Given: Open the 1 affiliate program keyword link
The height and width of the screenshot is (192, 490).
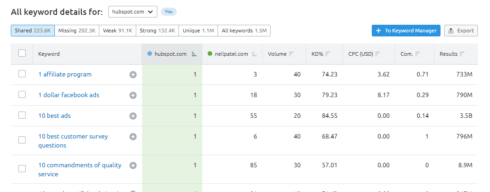Looking at the screenshot, I should [x=65, y=75].
